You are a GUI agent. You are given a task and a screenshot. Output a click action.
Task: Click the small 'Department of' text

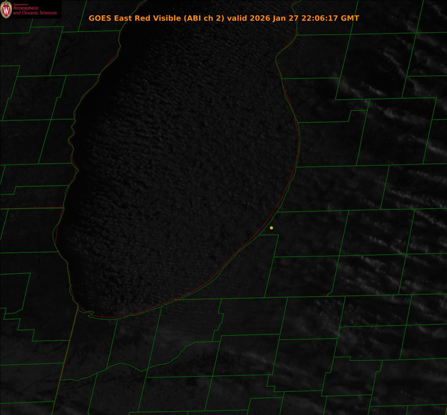click(x=21, y=5)
